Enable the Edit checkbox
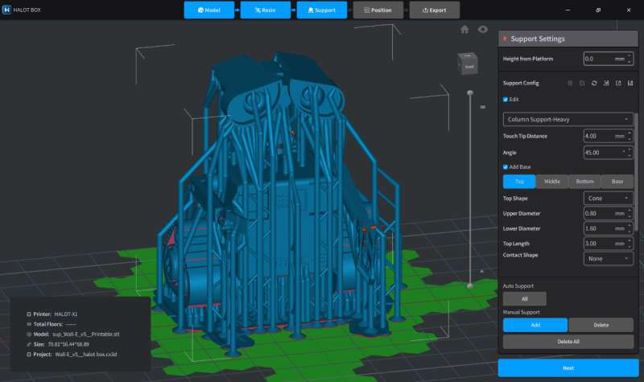Image resolution: width=644 pixels, height=382 pixels. coord(506,99)
